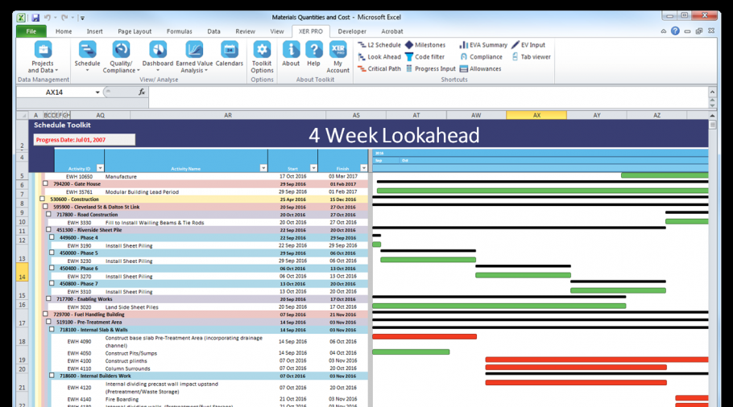Viewport: 733px width, 407px height.
Task: Switch to the Page Layout tab
Action: click(x=135, y=31)
